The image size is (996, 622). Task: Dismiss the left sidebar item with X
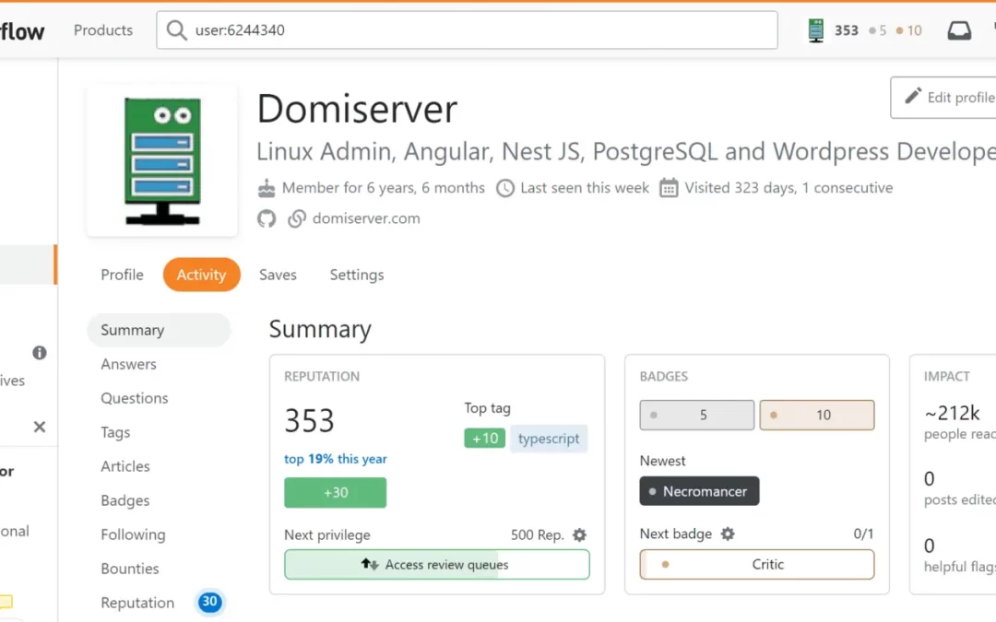(x=40, y=427)
